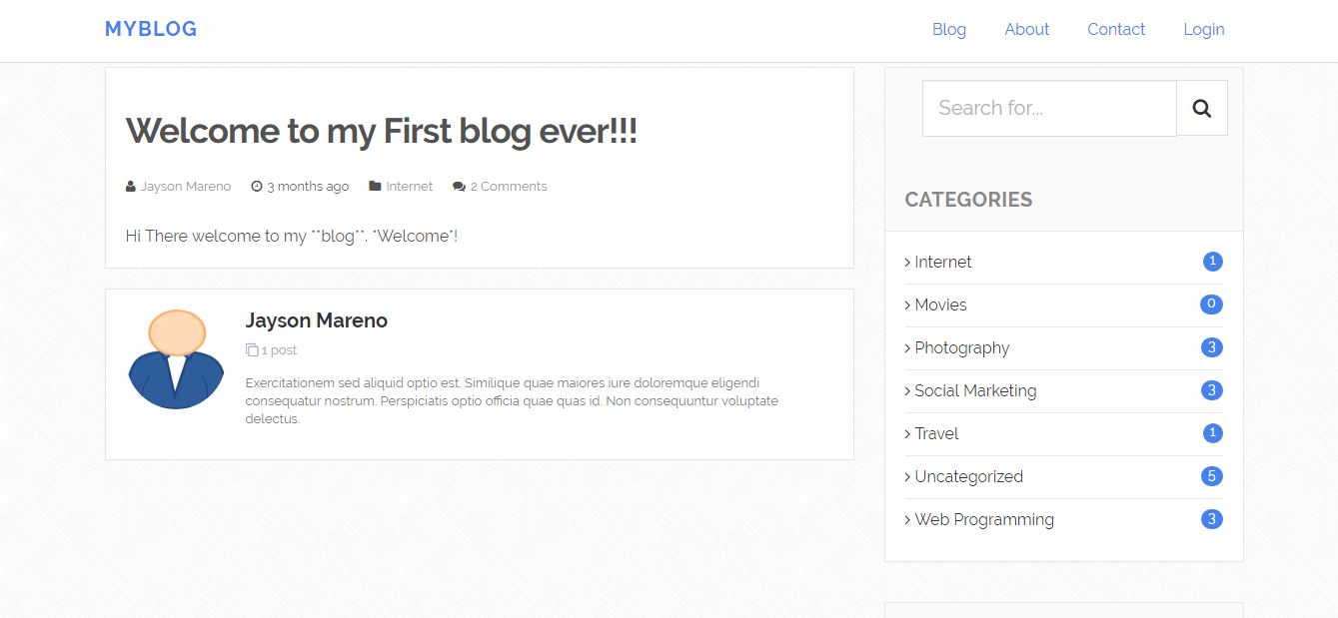1338x618 pixels.
Task: Expand the Movies category chevron
Action: coord(907,306)
